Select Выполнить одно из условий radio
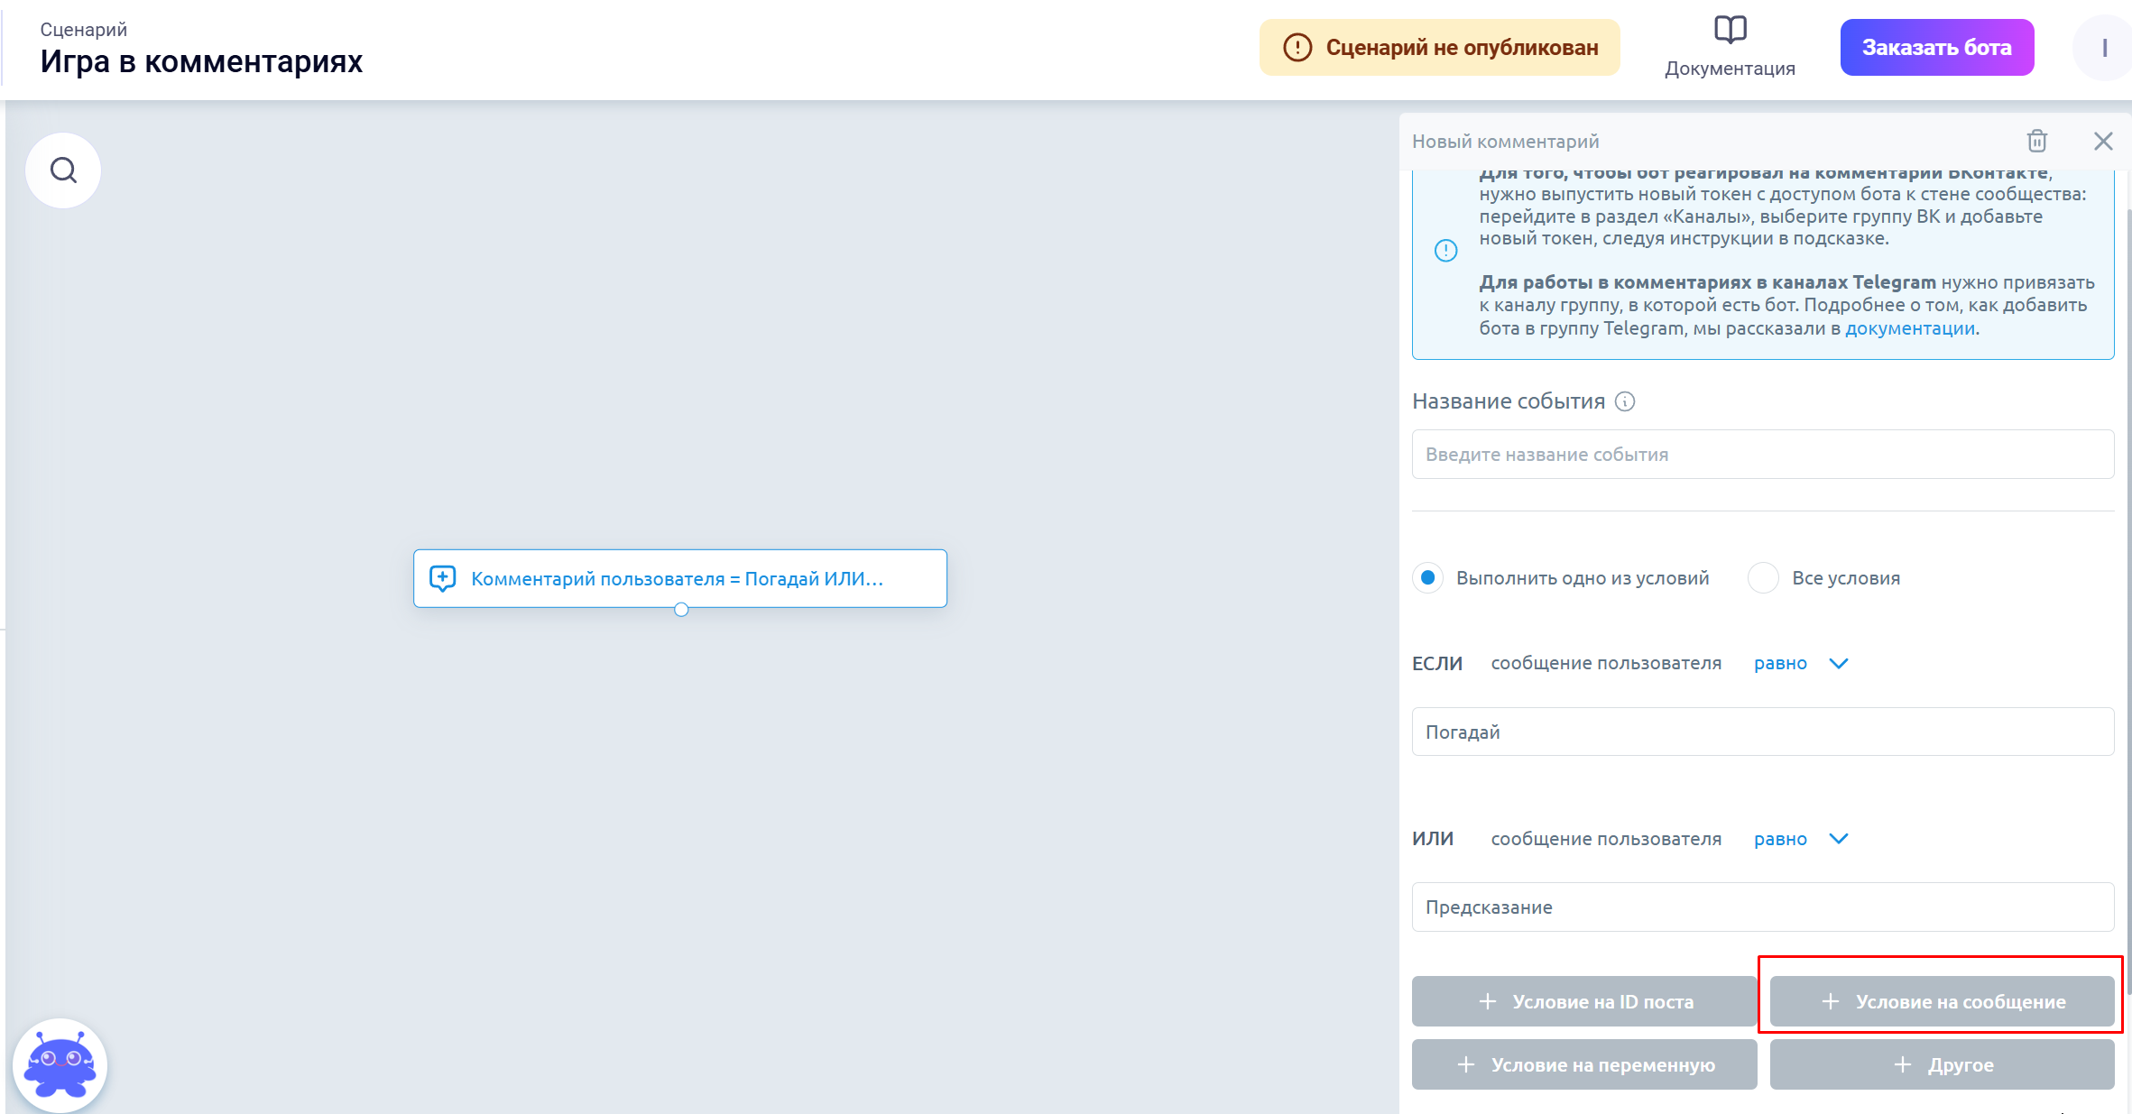This screenshot has height=1114, width=2132. [1427, 577]
